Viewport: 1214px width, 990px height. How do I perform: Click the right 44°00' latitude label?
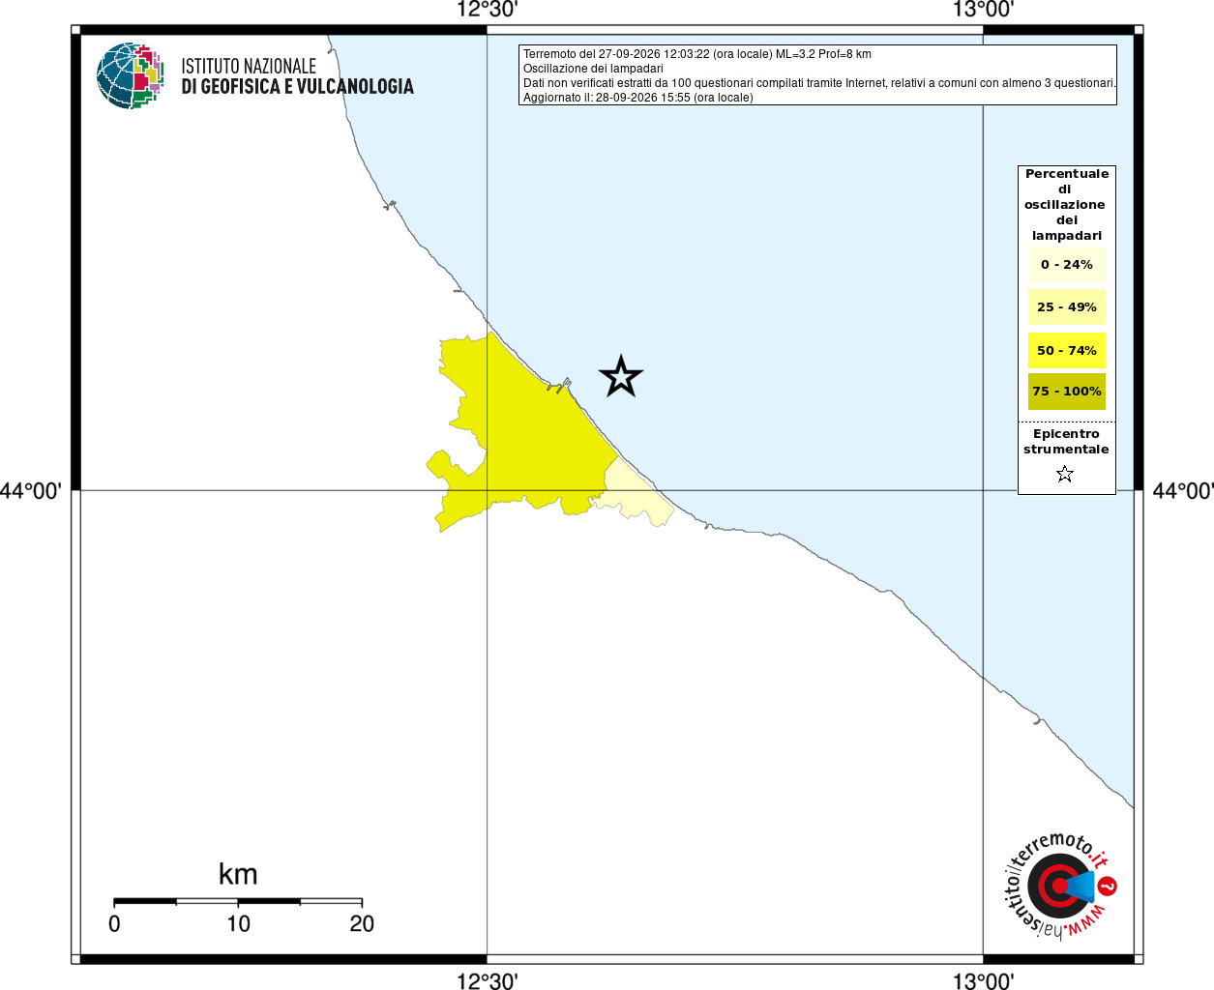click(1183, 490)
